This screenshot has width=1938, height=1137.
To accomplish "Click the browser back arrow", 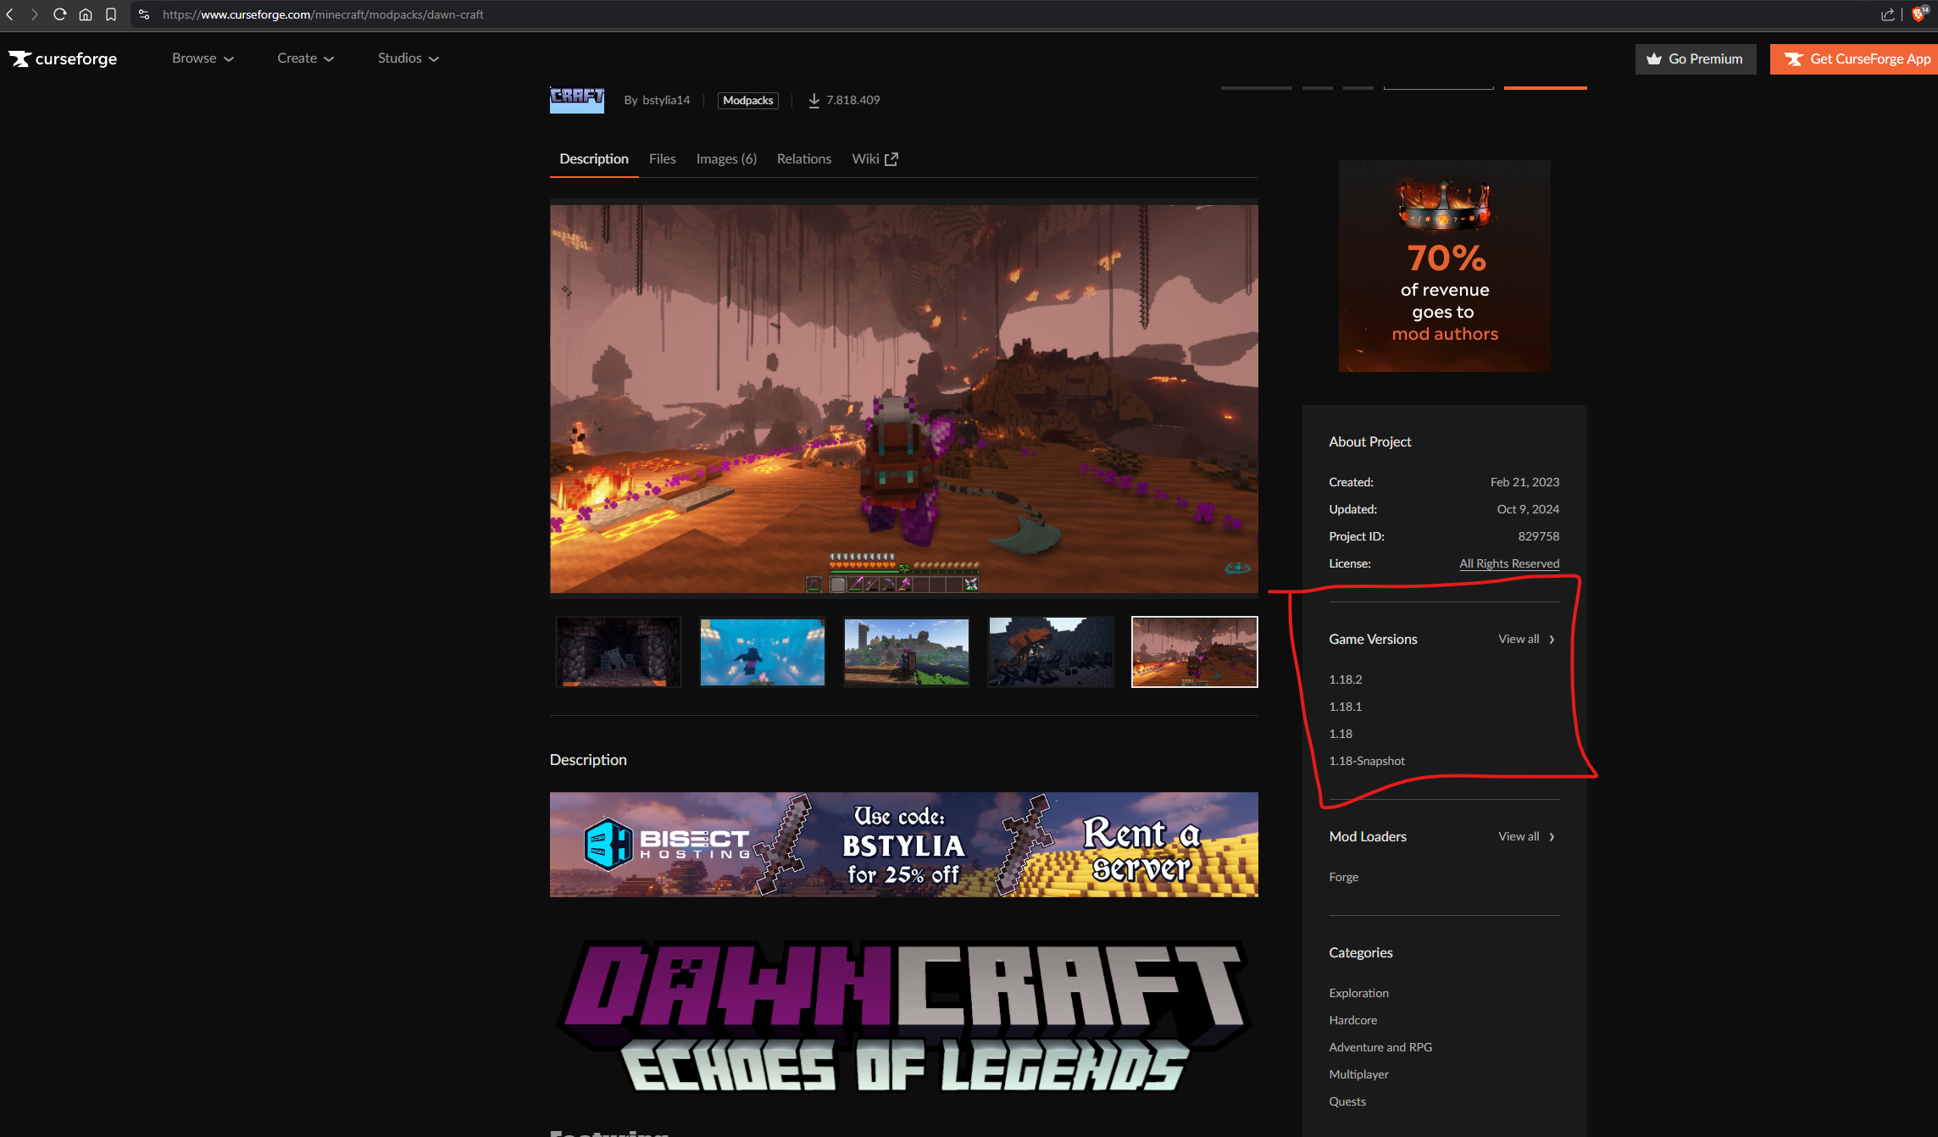I will pos(10,14).
